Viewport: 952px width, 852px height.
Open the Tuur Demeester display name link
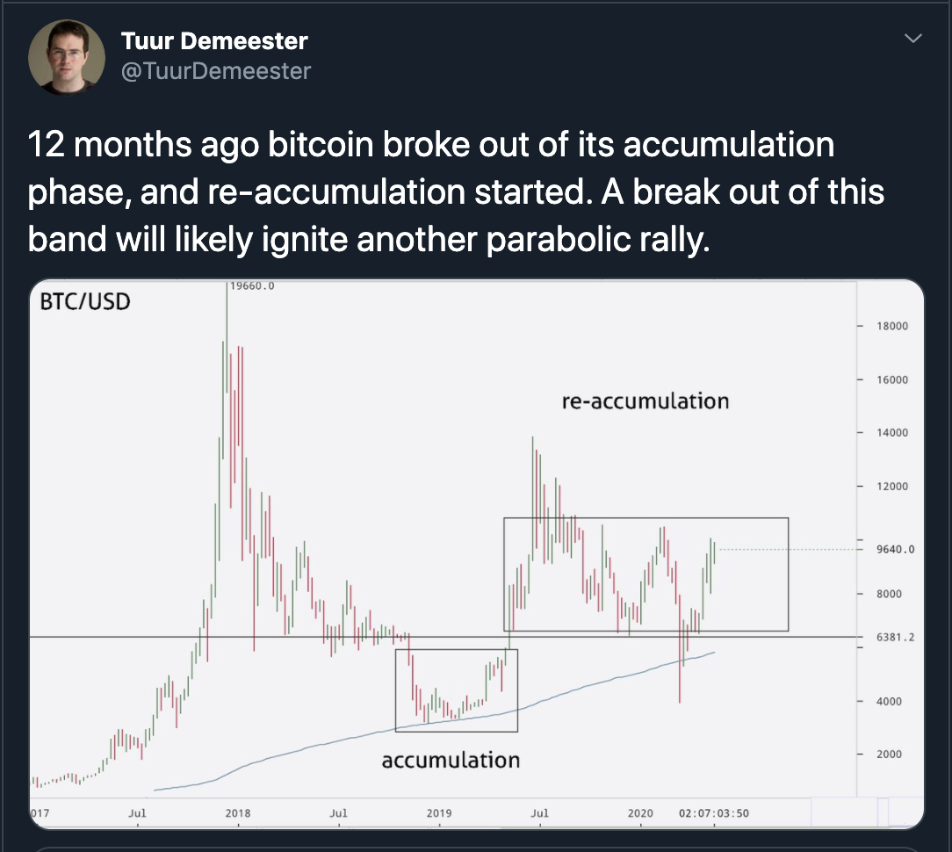click(x=214, y=40)
